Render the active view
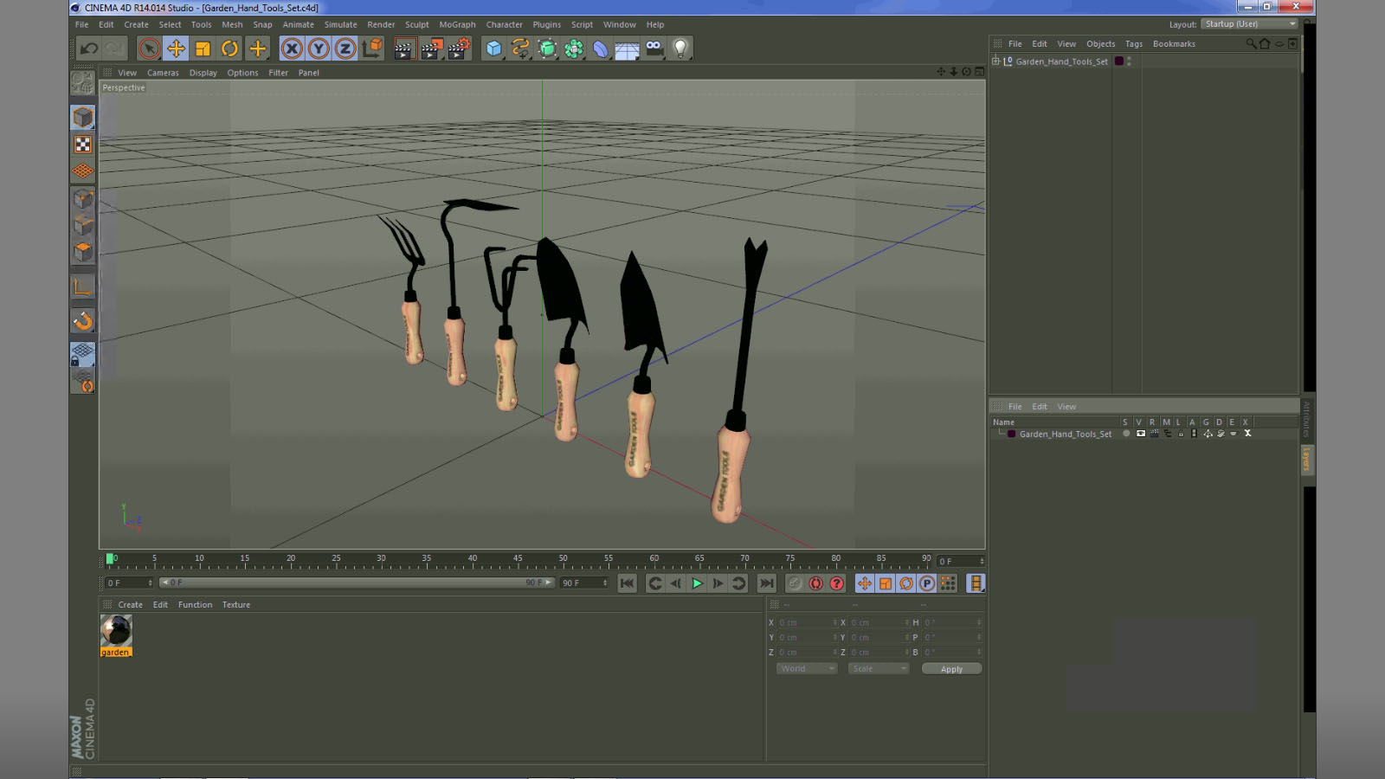The image size is (1385, 779). 403,48
